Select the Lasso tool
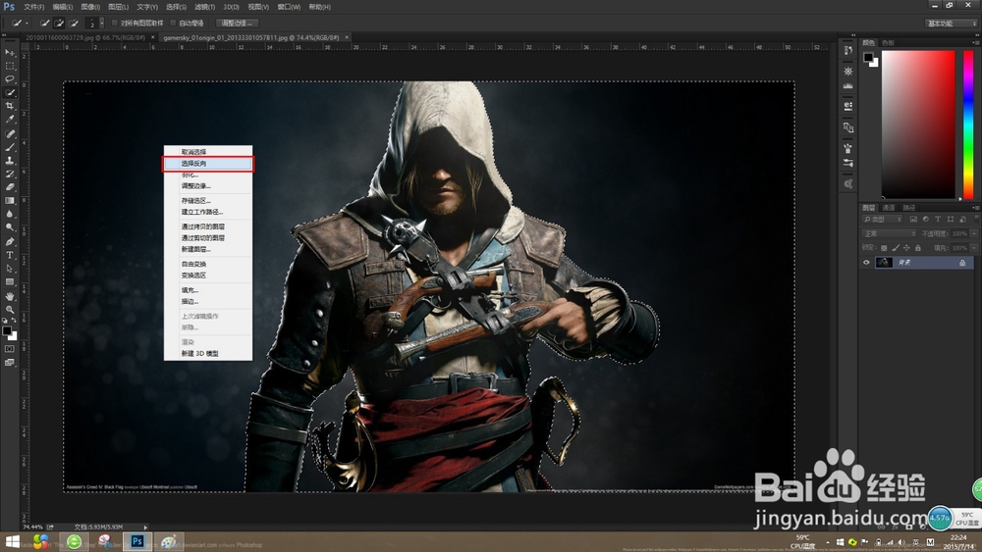The height and width of the screenshot is (552, 982). tap(10, 79)
